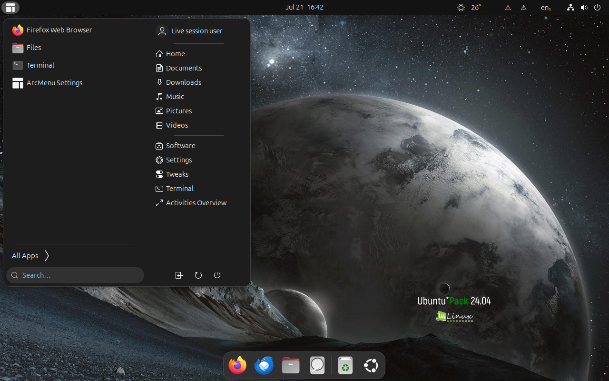Click the Search field in ArcMenu

coord(75,275)
